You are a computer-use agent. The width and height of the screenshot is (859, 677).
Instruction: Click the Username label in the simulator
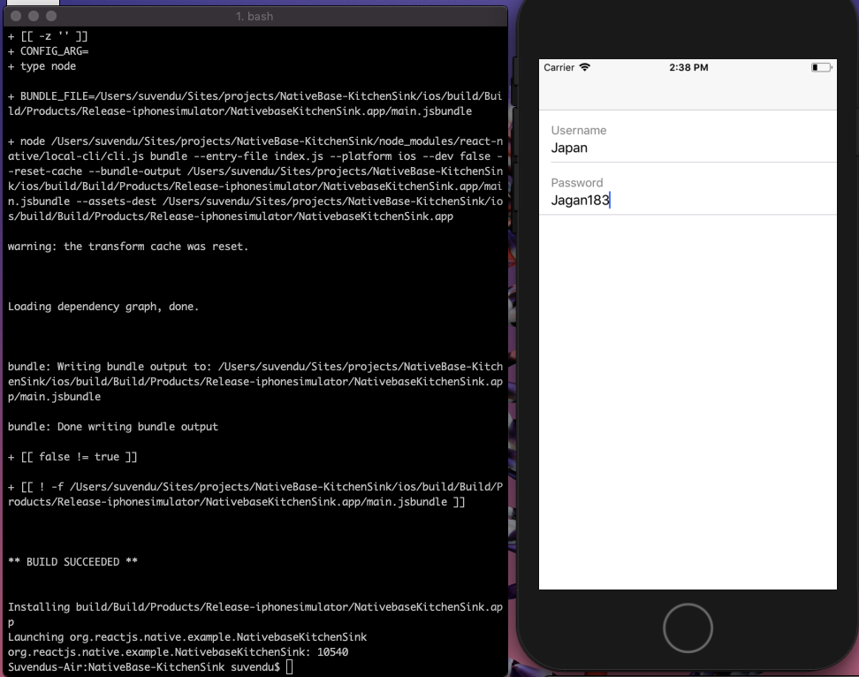coord(579,130)
